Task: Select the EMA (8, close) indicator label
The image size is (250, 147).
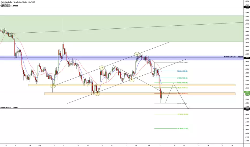Action: pos(6,4)
